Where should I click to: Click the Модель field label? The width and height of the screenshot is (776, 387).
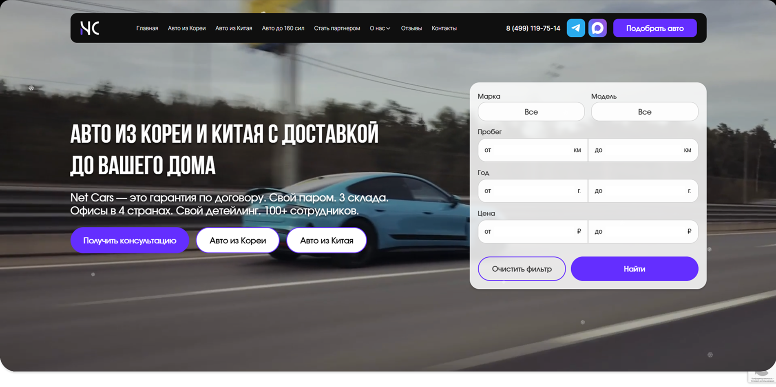click(604, 96)
